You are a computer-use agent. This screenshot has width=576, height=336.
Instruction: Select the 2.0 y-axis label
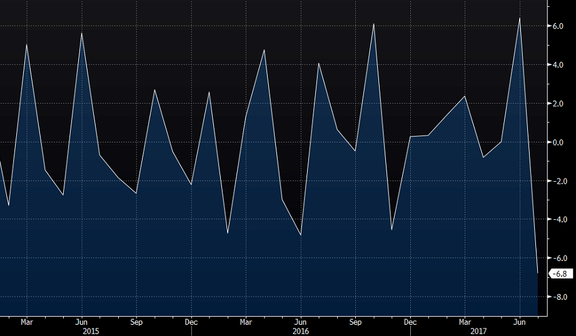tap(558, 104)
